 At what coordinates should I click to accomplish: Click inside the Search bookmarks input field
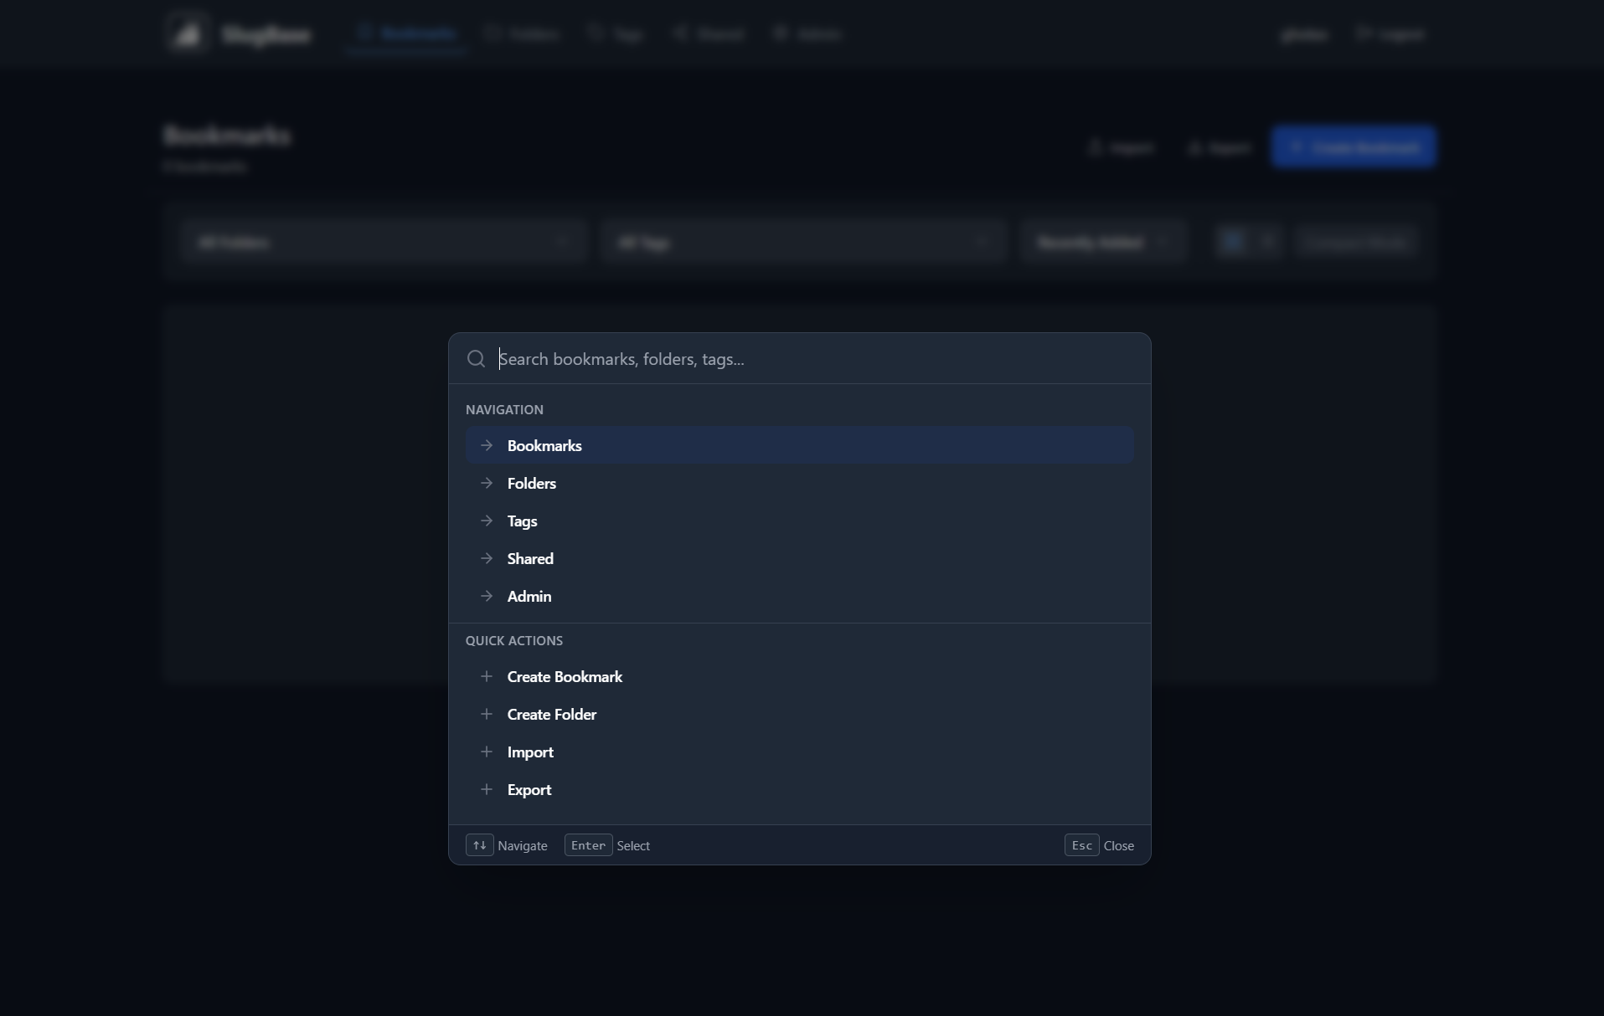point(754,358)
